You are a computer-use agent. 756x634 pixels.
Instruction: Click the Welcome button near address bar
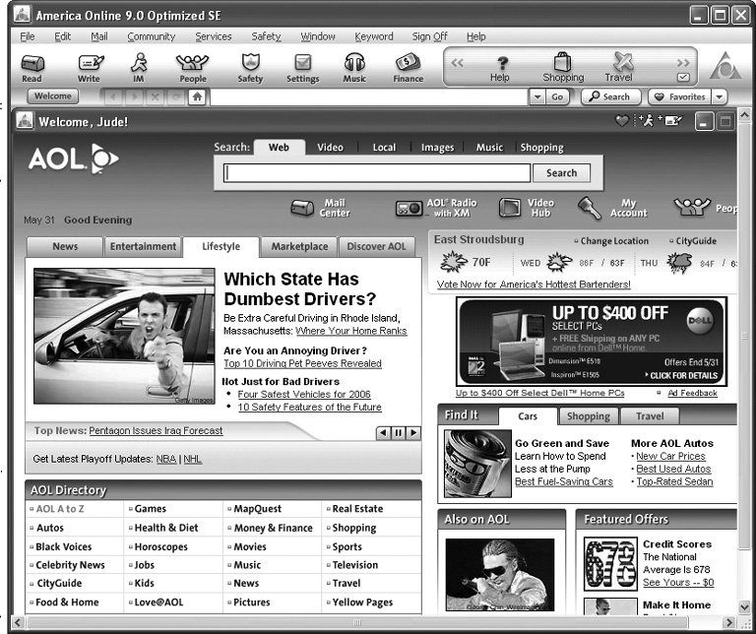pos(53,96)
